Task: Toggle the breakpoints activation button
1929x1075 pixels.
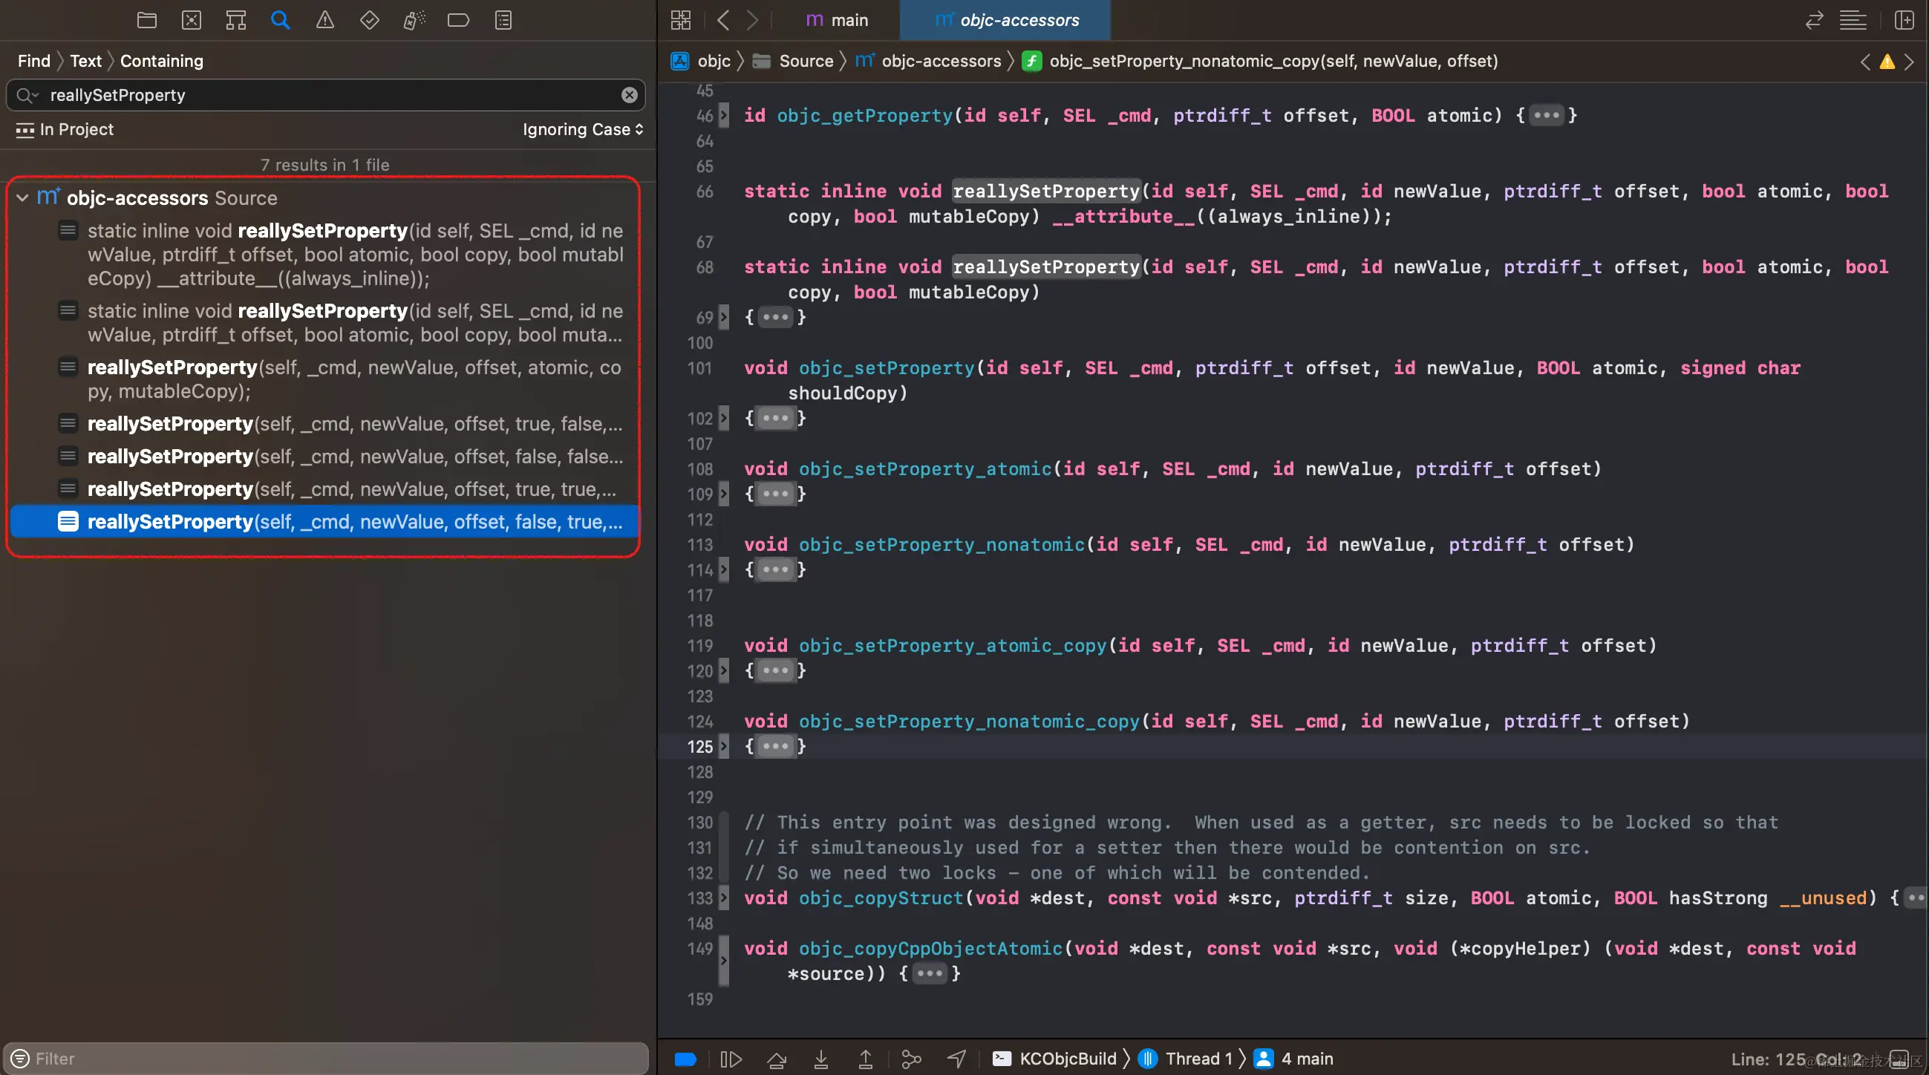Action: (x=685, y=1059)
